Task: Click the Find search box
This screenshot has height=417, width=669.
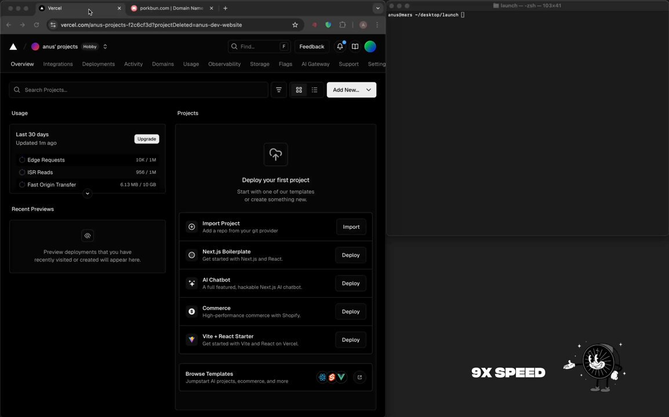Action: (259, 46)
